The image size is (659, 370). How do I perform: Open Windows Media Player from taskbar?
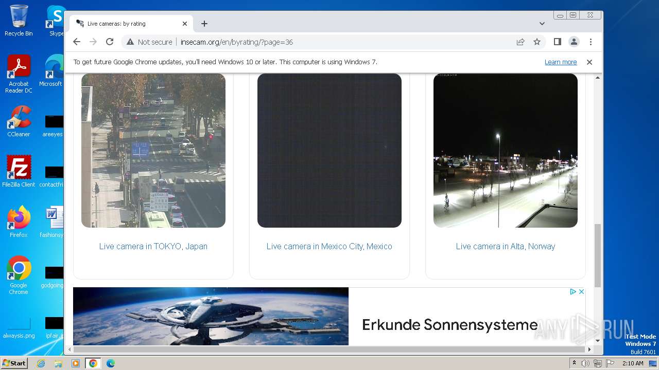(x=76, y=363)
